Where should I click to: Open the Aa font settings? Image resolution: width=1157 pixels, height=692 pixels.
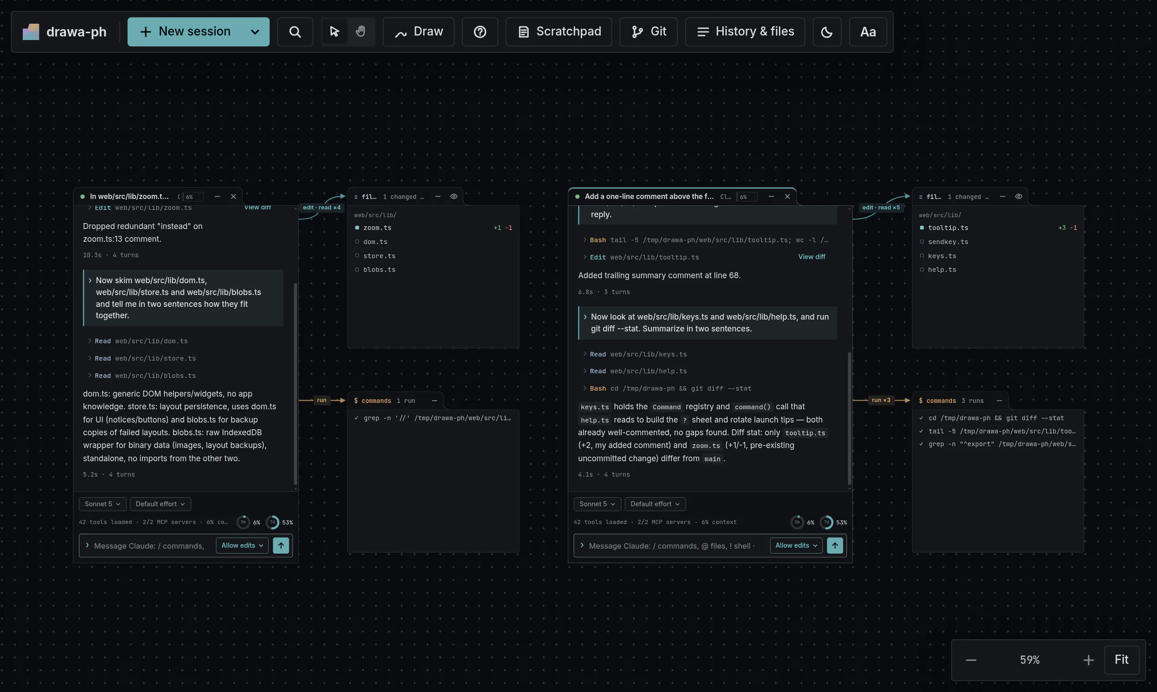coord(868,32)
